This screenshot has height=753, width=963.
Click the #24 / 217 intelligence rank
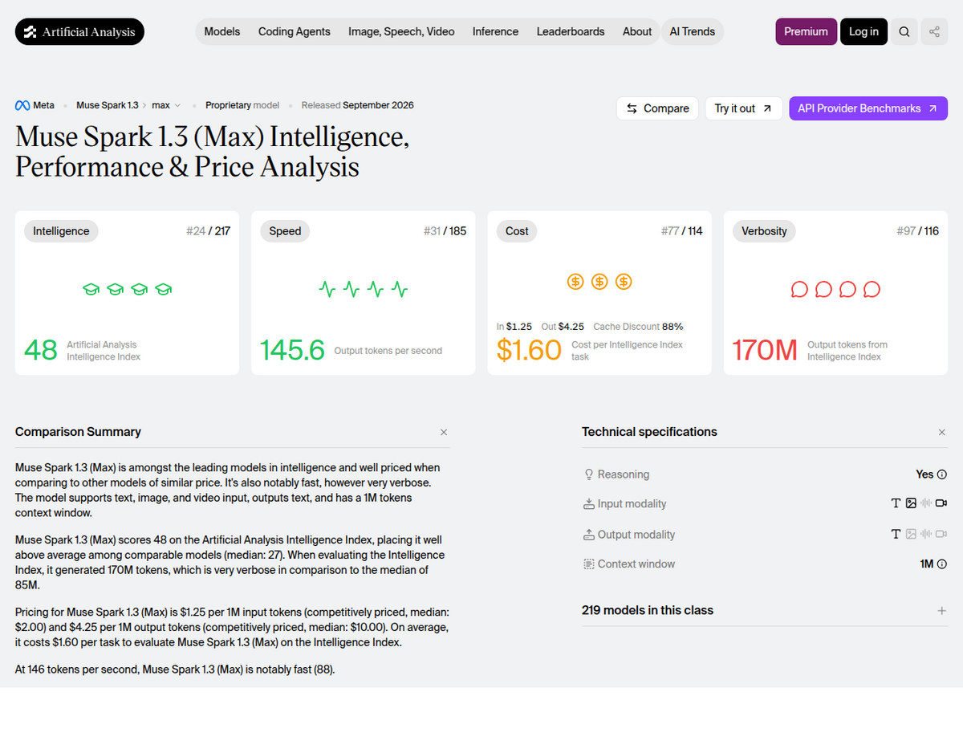(x=208, y=231)
